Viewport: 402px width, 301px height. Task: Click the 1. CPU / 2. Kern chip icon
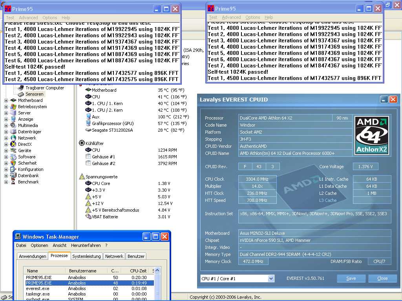coord(88,110)
